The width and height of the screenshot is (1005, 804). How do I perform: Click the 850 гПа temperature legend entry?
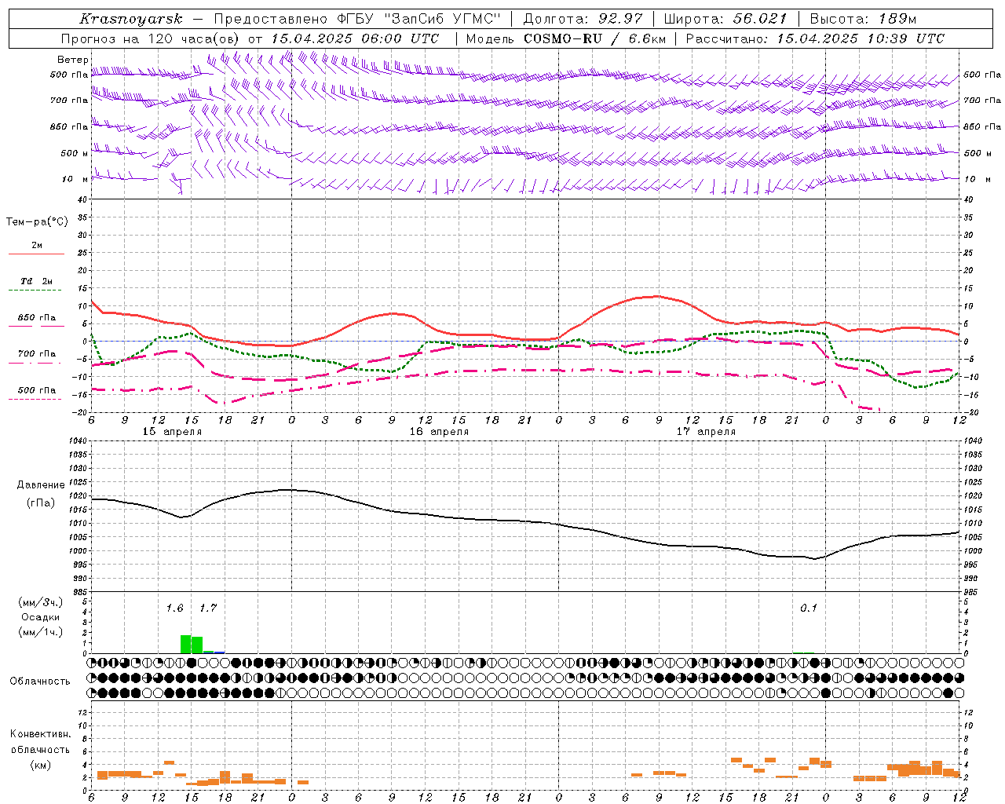[37, 318]
